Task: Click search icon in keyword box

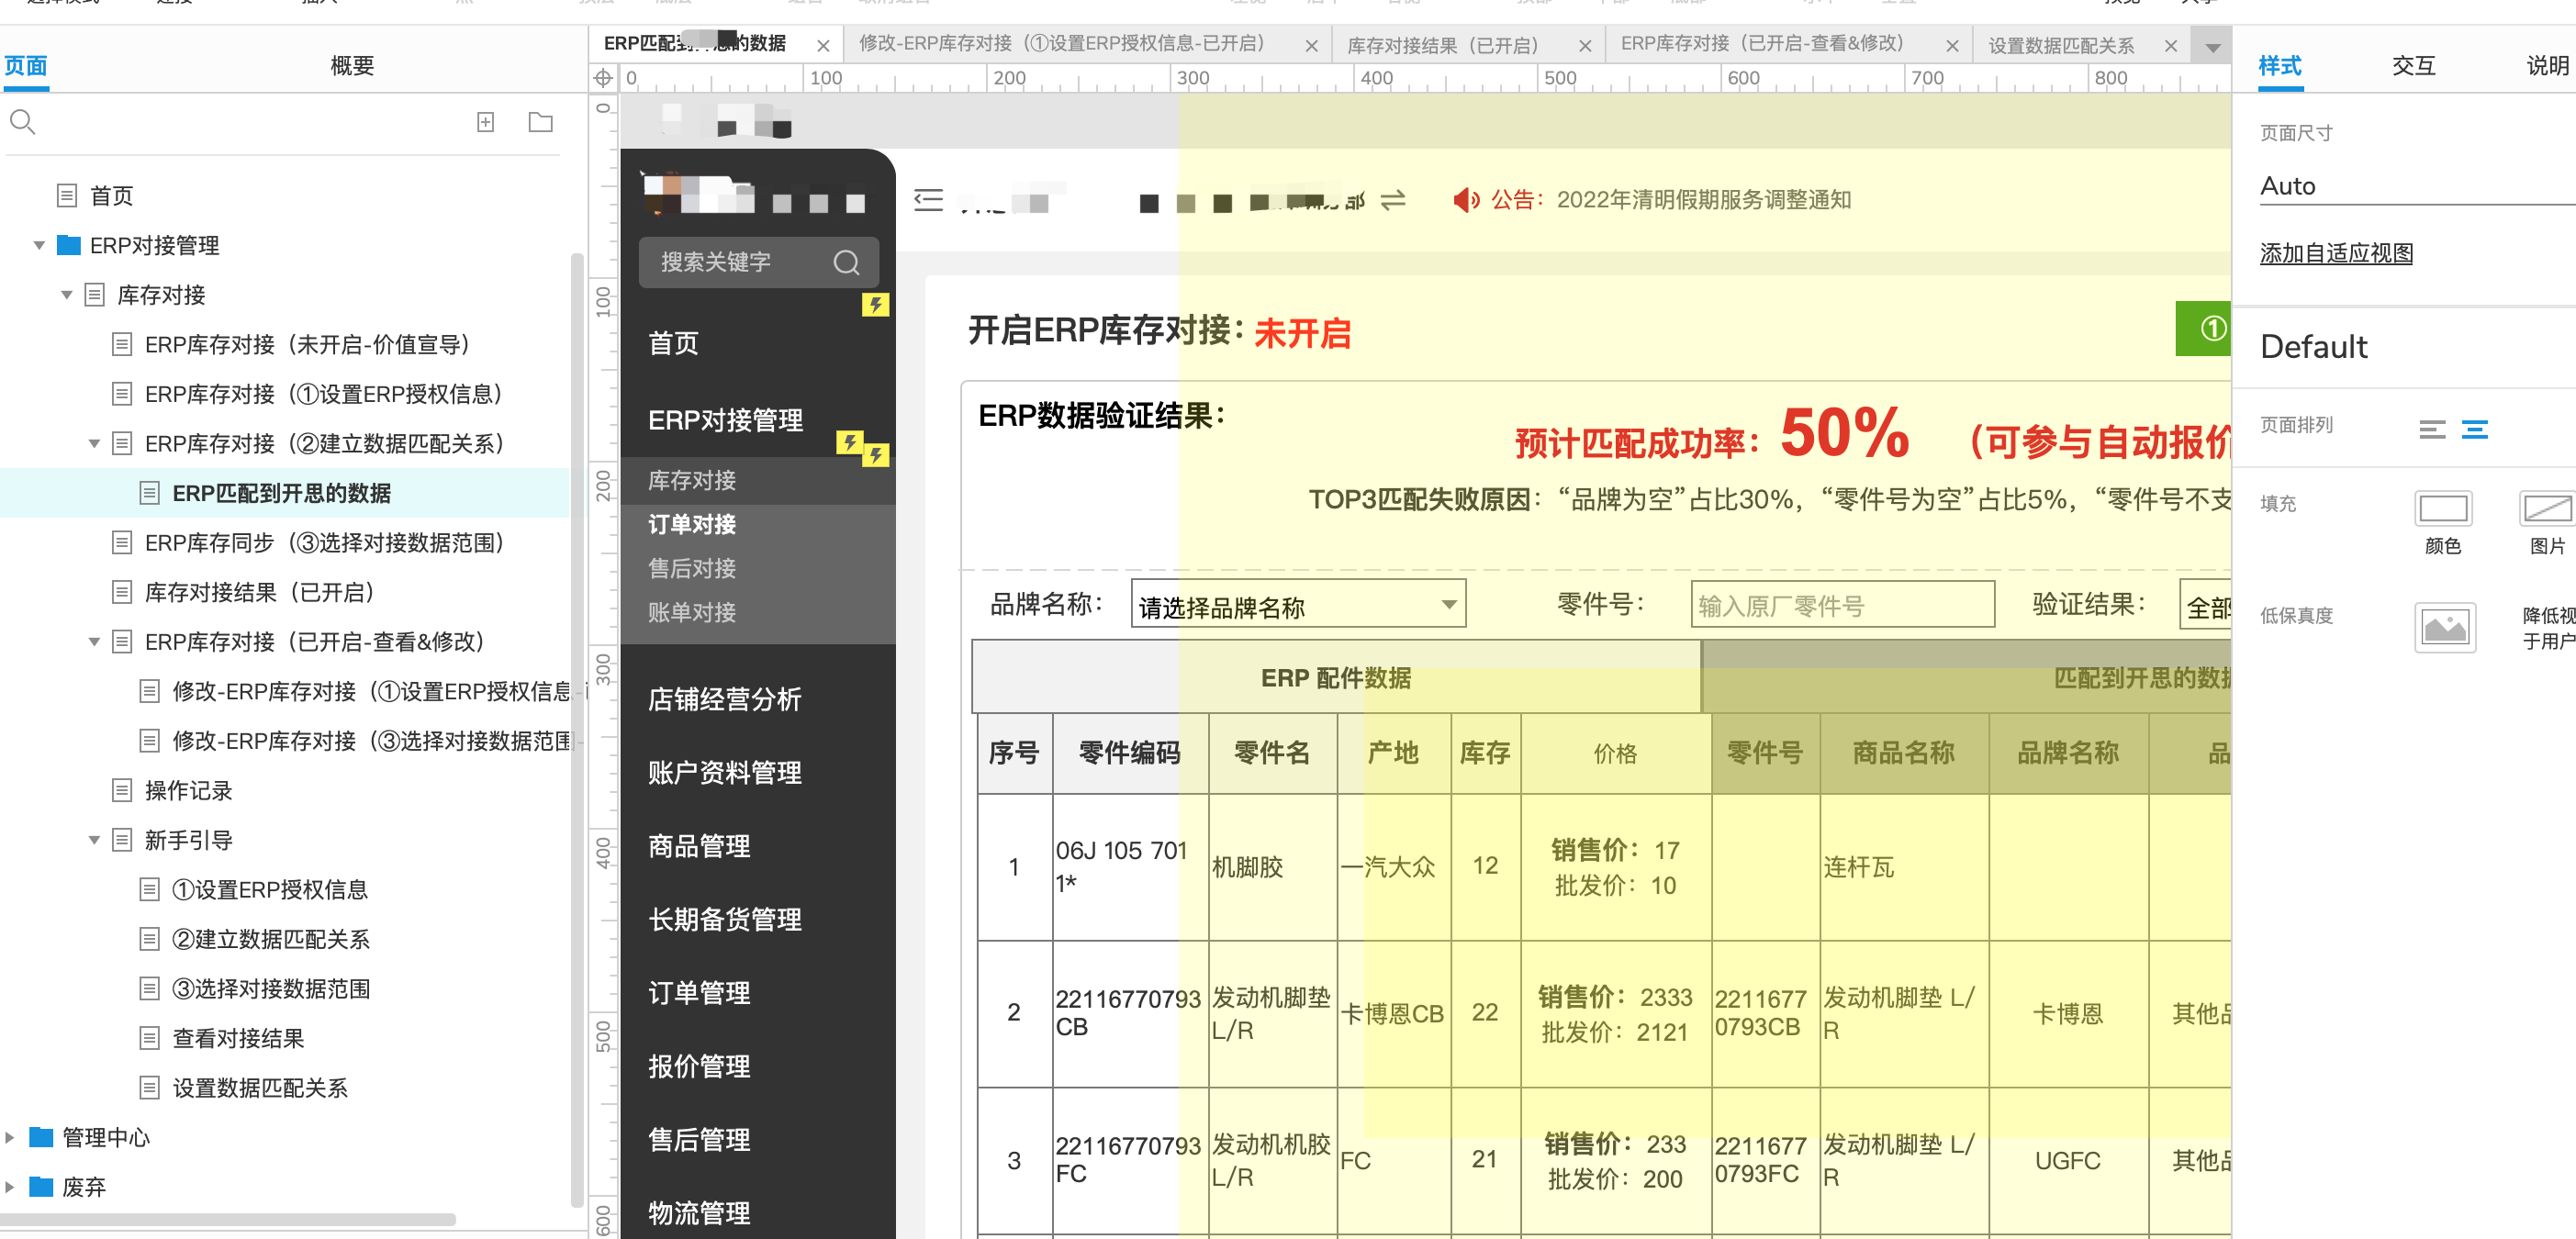Action: 846,262
